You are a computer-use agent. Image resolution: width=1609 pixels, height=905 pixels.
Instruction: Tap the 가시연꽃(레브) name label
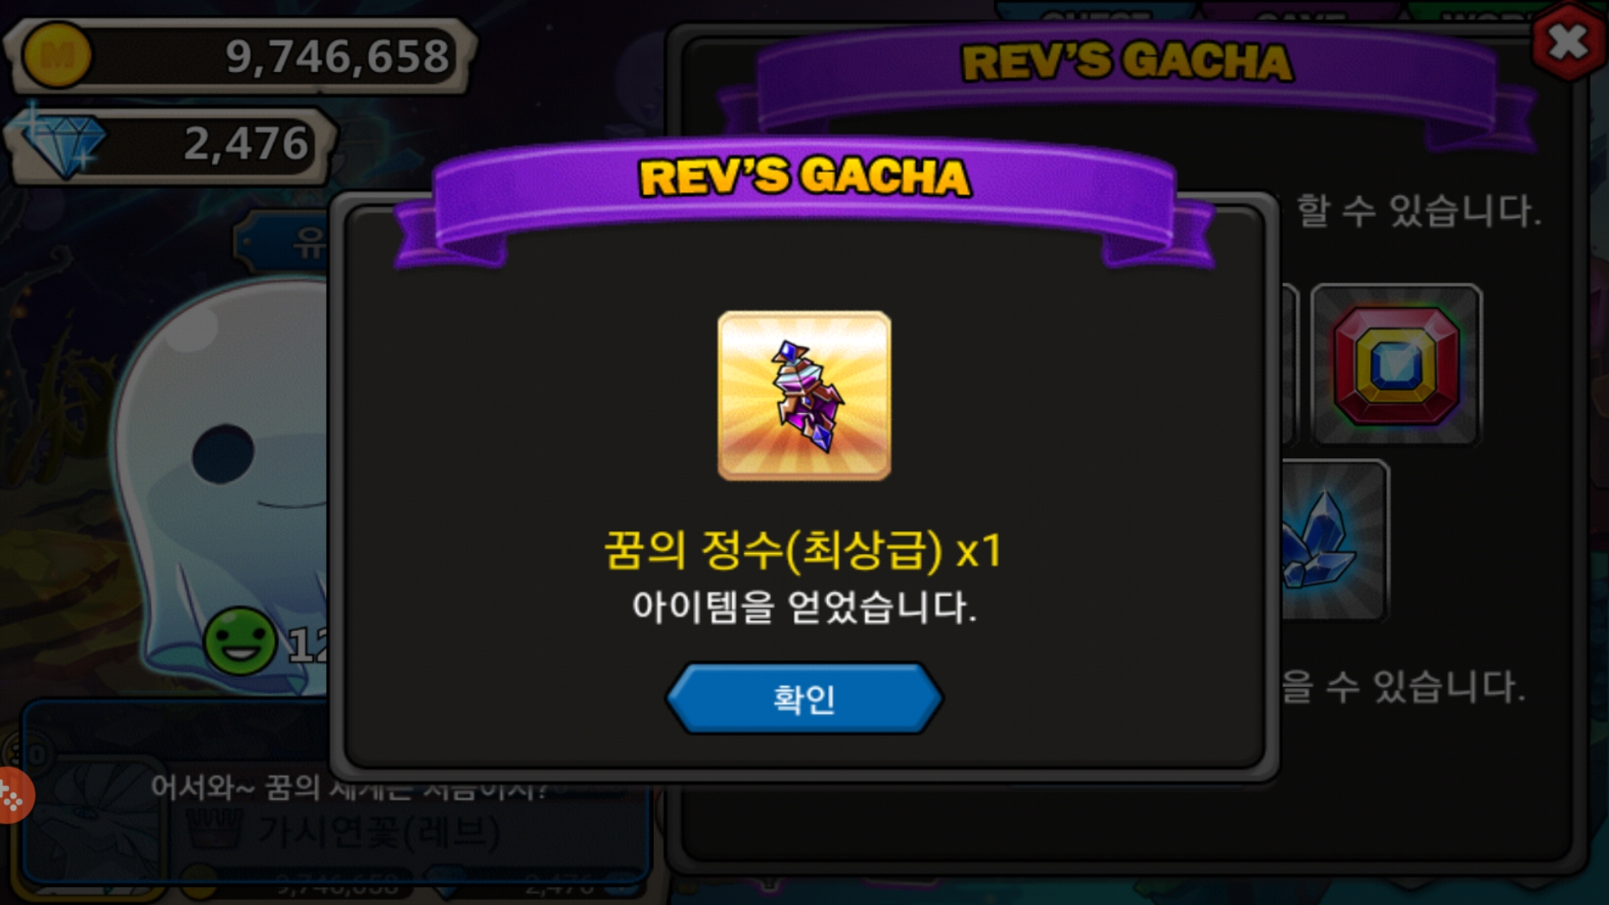(379, 832)
